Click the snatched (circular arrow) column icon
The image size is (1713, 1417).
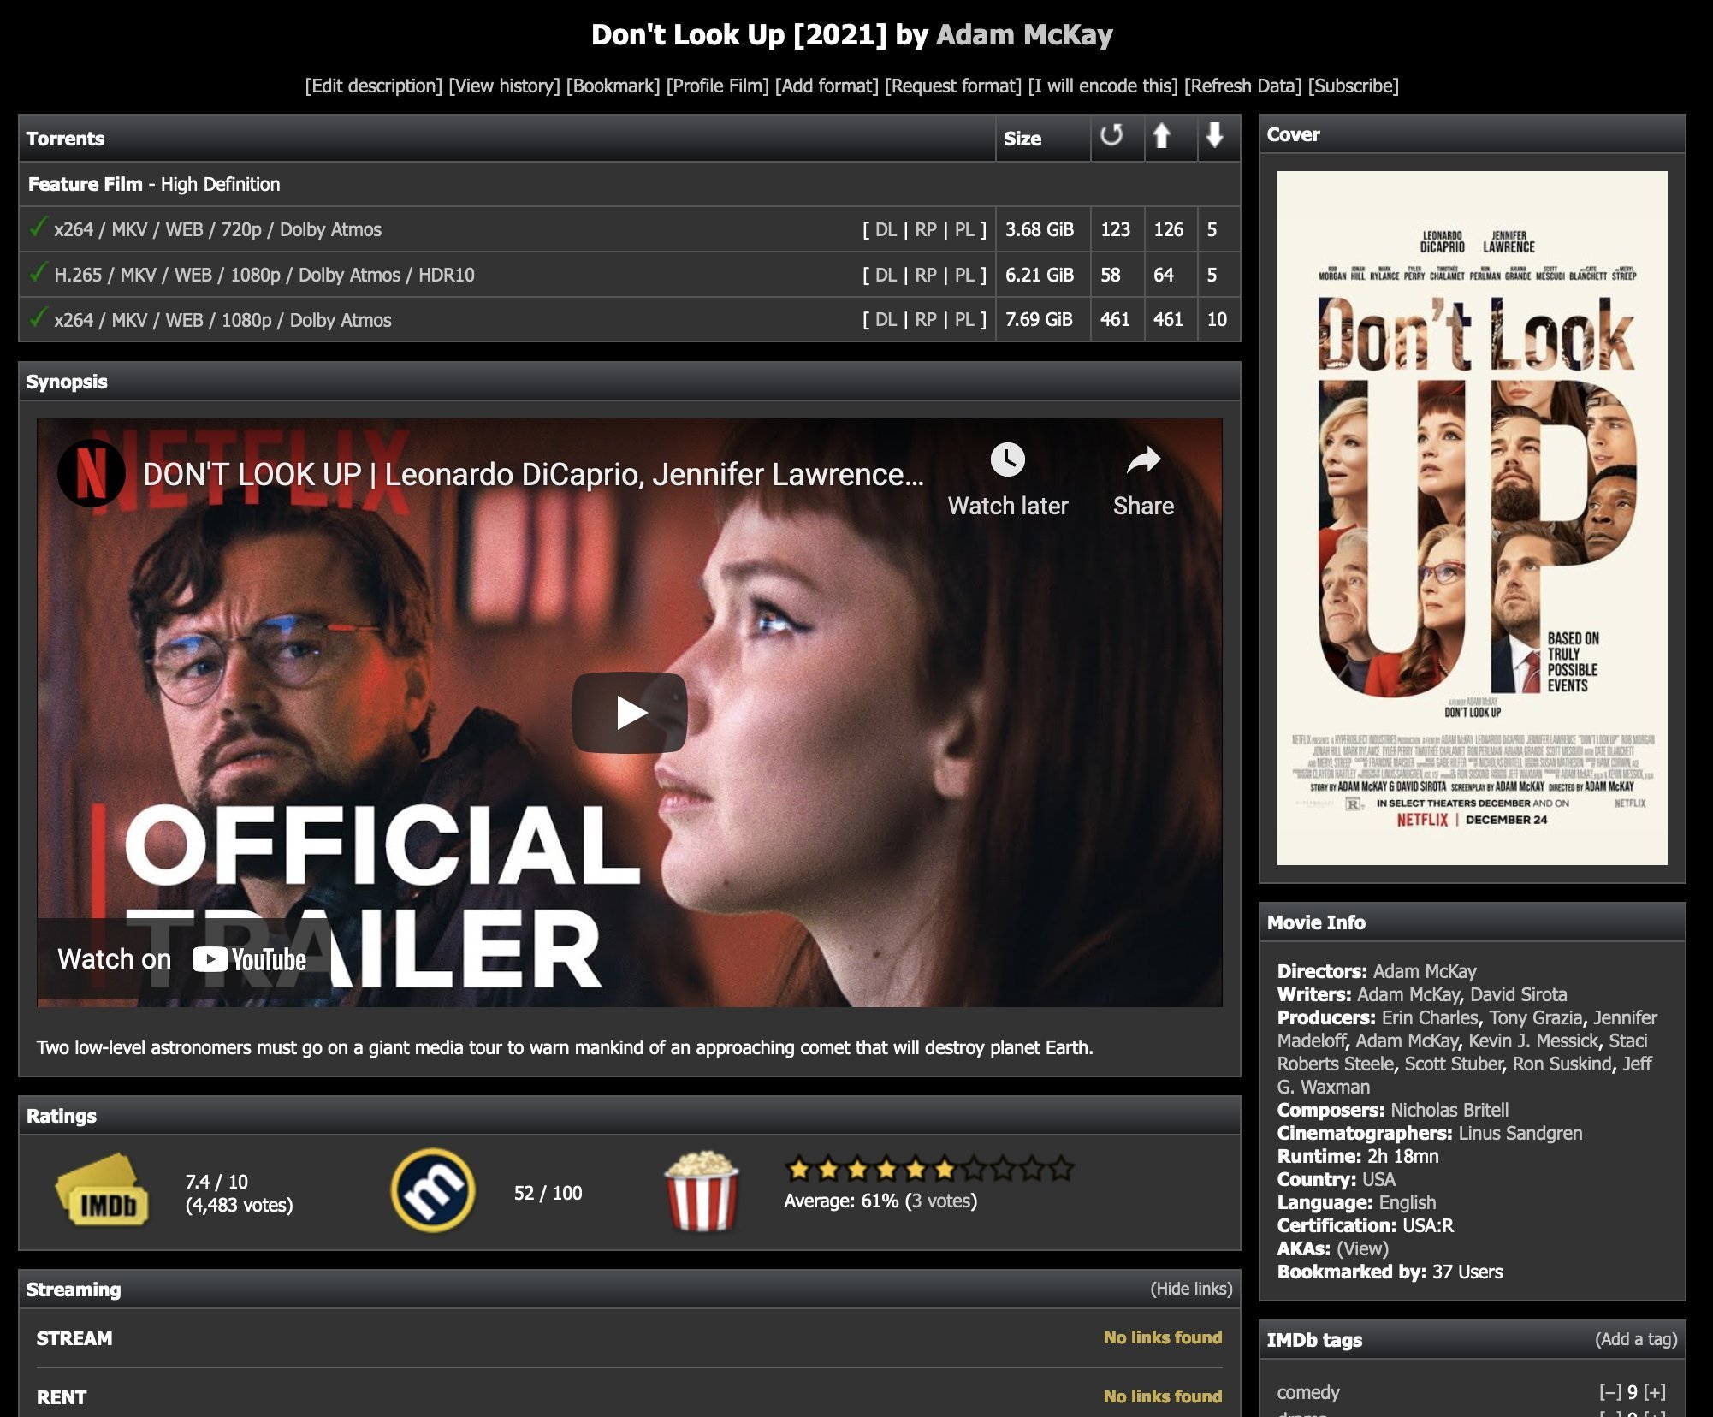pyautogui.click(x=1111, y=135)
